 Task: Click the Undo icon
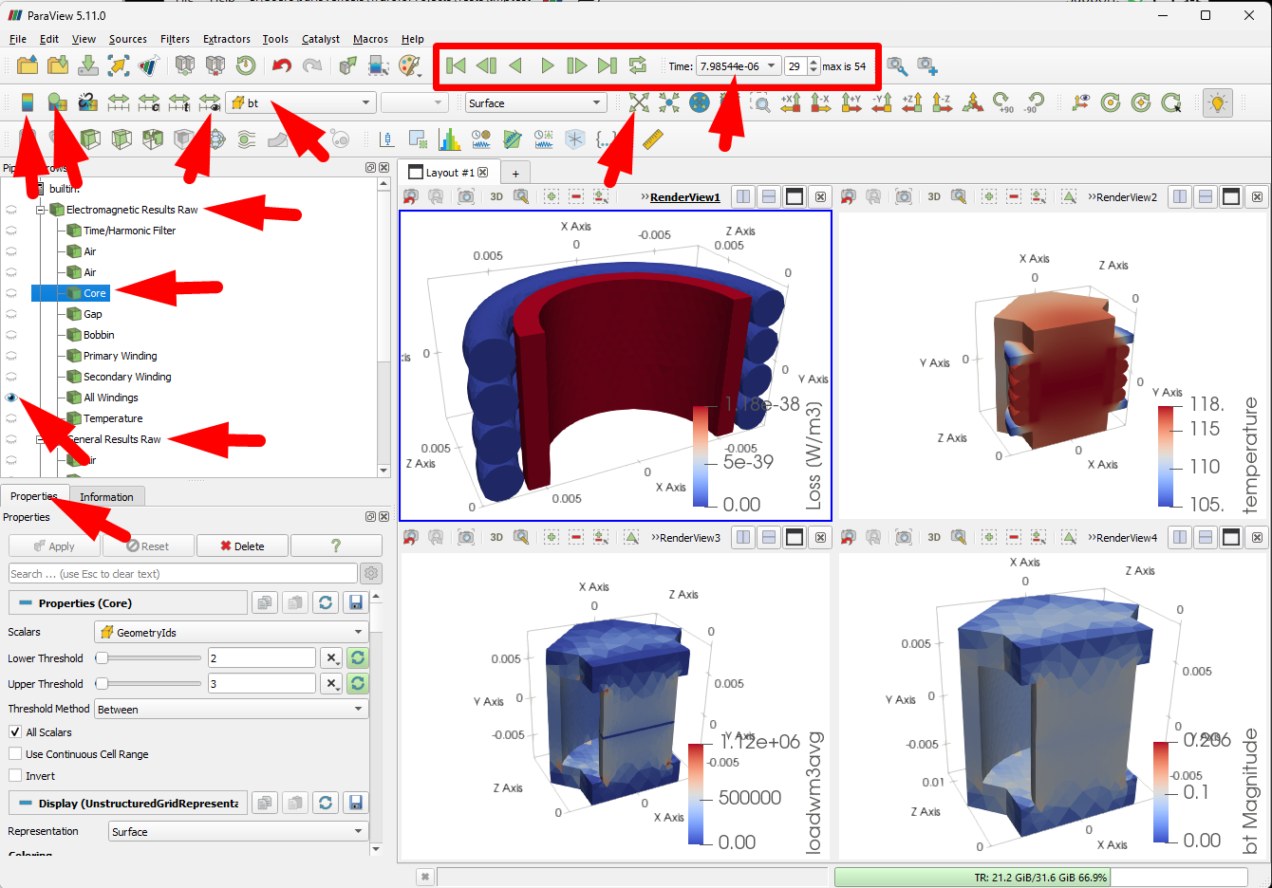pyautogui.click(x=282, y=65)
